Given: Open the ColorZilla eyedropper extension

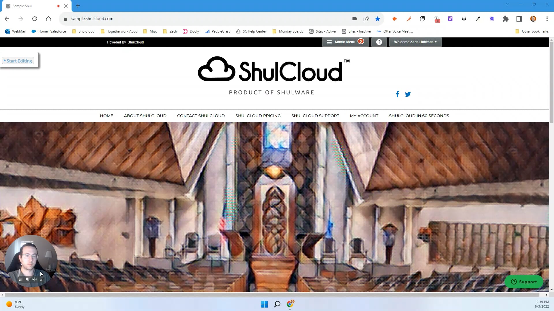Looking at the screenshot, I should click(478, 19).
